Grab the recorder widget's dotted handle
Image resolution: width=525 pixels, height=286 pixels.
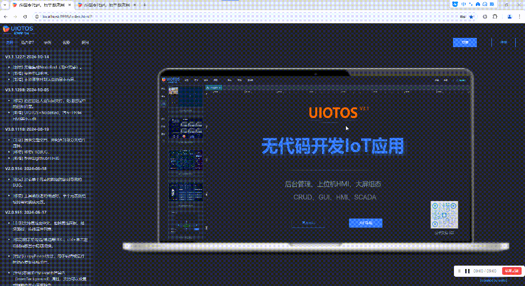[459, 271]
